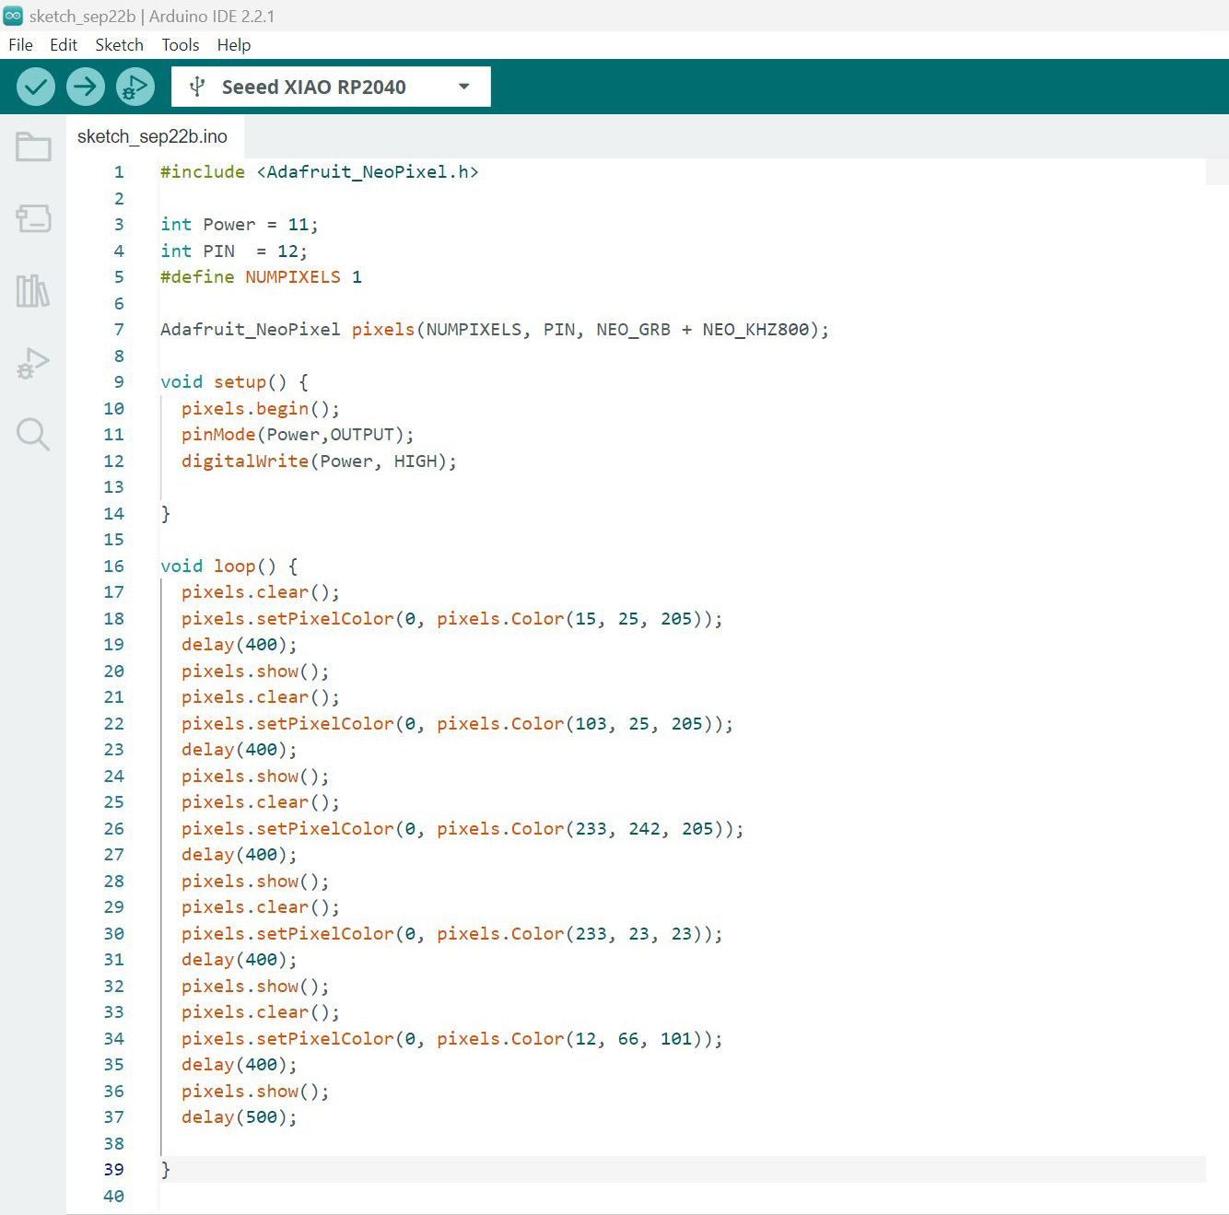This screenshot has width=1229, height=1215.
Task: Click the Verify checkmark button
Action: pos(36,87)
